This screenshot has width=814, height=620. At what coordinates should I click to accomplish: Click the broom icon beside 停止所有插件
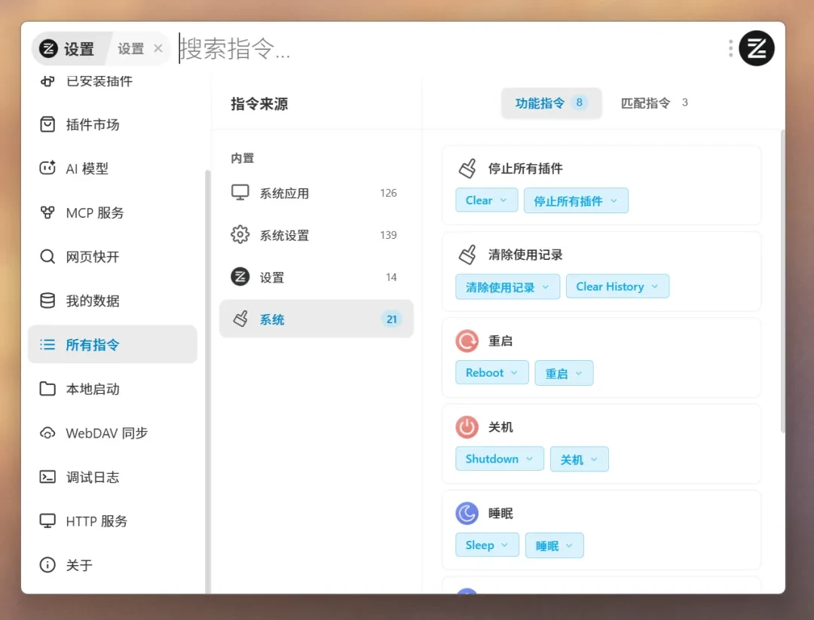pyautogui.click(x=467, y=168)
